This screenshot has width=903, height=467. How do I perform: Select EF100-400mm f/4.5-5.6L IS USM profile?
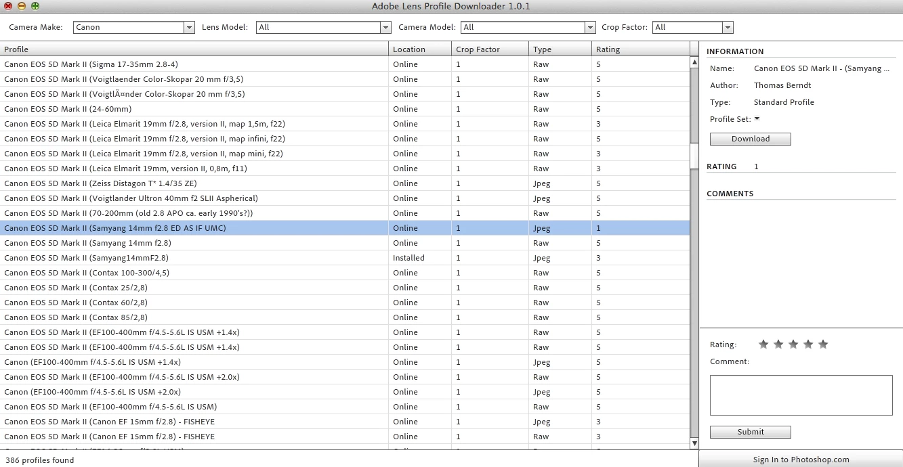345,407
